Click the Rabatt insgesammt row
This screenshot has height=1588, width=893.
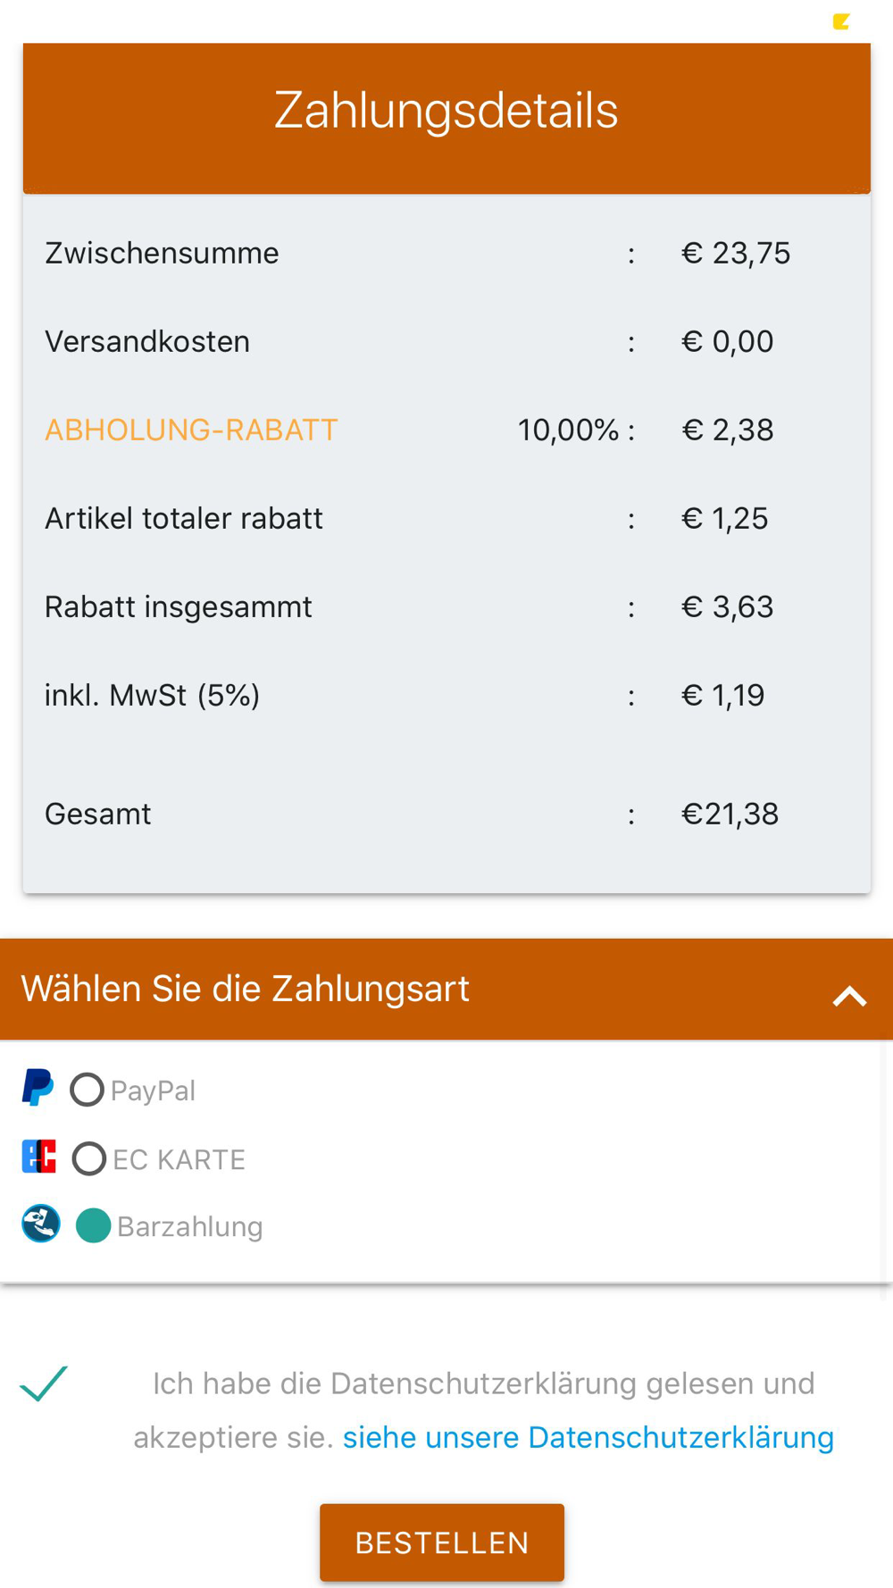179,606
